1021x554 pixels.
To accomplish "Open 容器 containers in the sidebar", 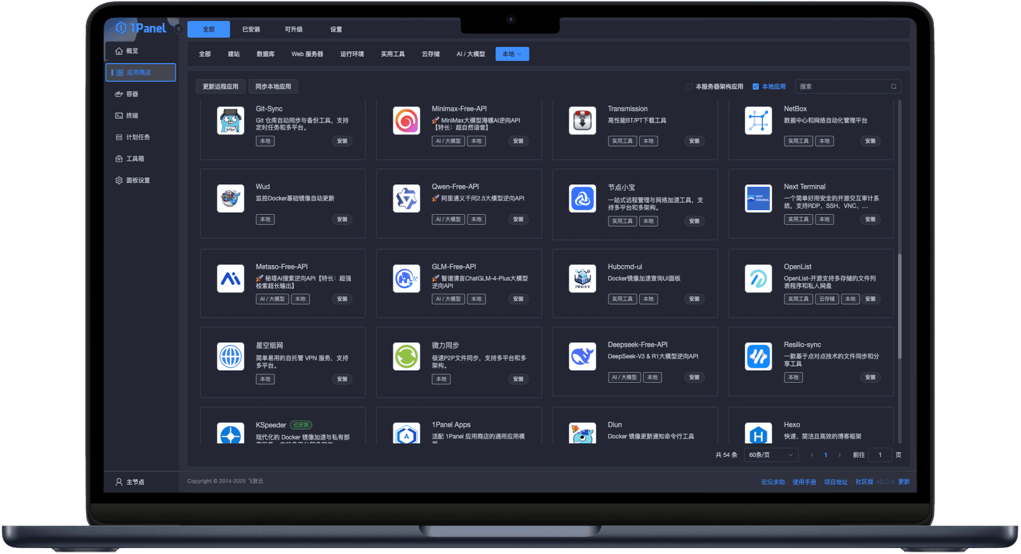I will [x=140, y=94].
